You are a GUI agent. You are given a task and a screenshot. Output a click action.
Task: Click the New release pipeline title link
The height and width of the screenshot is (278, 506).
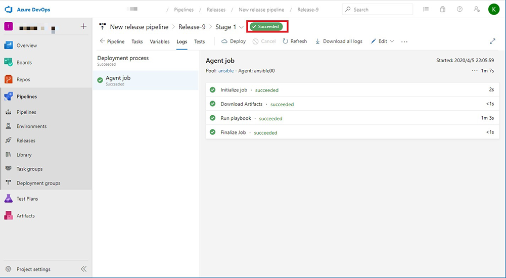pos(139,27)
